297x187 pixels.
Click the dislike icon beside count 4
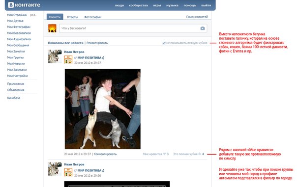[200, 154]
